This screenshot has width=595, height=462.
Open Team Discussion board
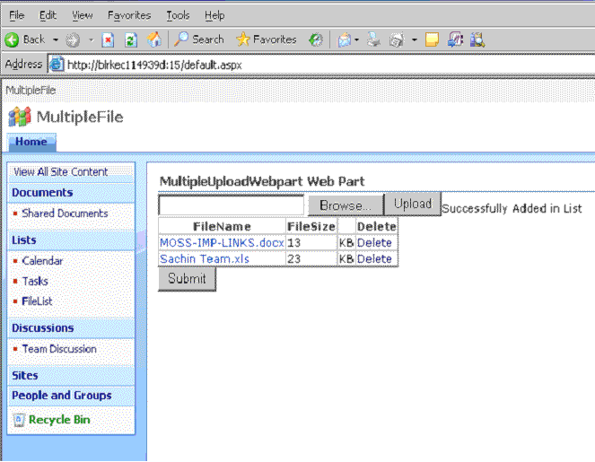pos(59,349)
